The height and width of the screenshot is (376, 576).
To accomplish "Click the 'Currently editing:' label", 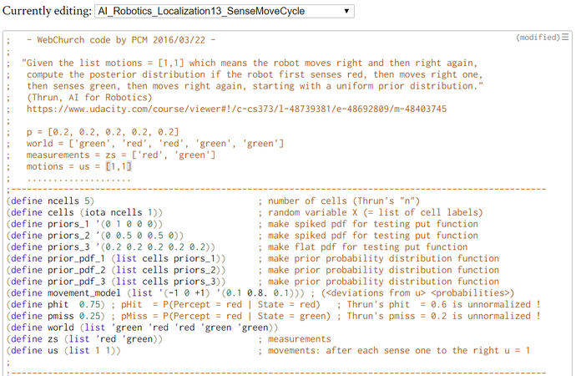I will (47, 11).
